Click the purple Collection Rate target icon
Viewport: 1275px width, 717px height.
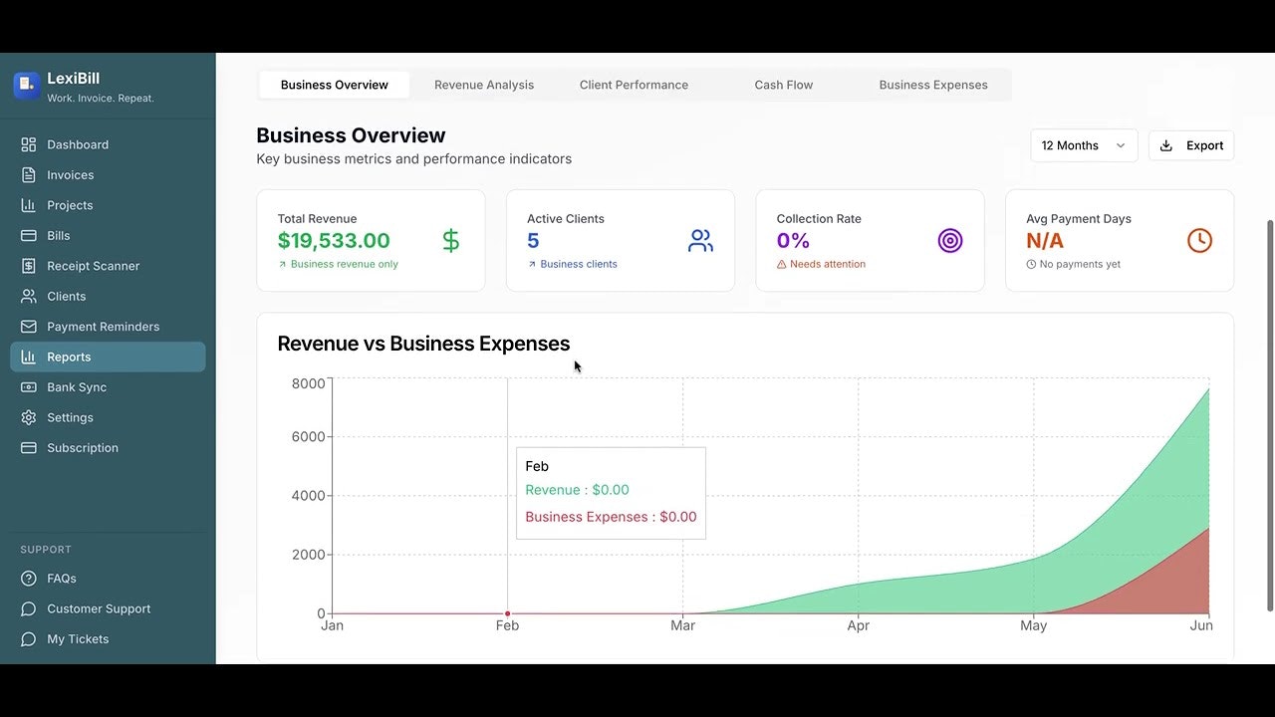[x=950, y=240]
